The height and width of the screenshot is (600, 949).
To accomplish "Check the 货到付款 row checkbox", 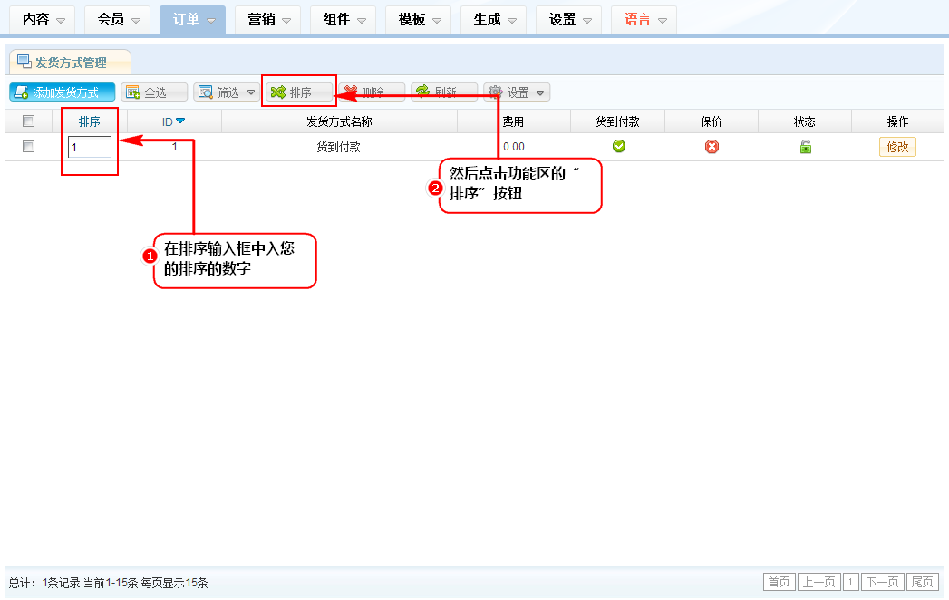I will [28, 147].
